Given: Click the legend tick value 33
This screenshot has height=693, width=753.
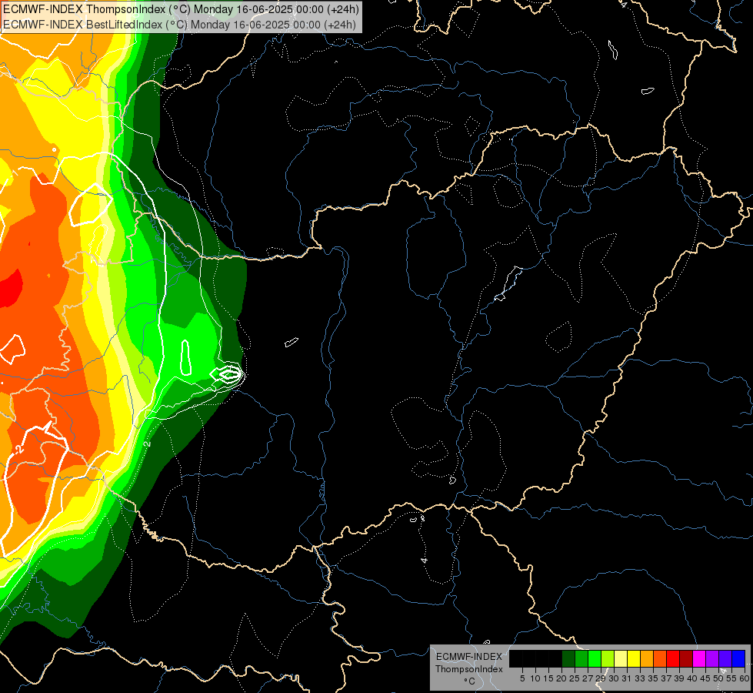Looking at the screenshot, I should (x=640, y=678).
